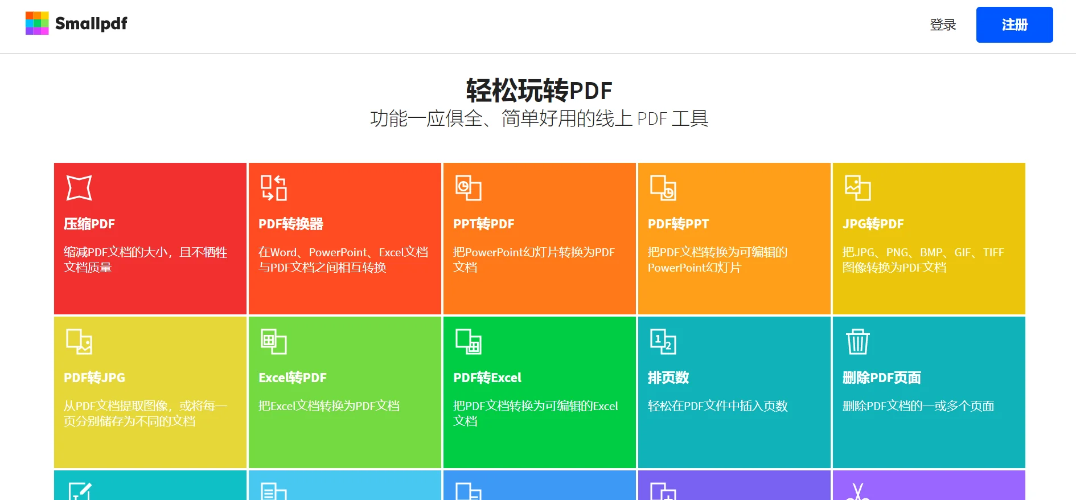Open the PDF转换器 tool title
1076x500 pixels.
click(291, 224)
